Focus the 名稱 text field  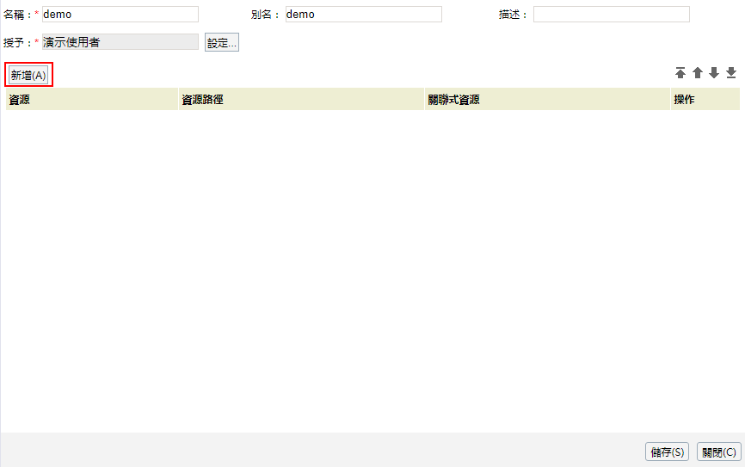[120, 15]
